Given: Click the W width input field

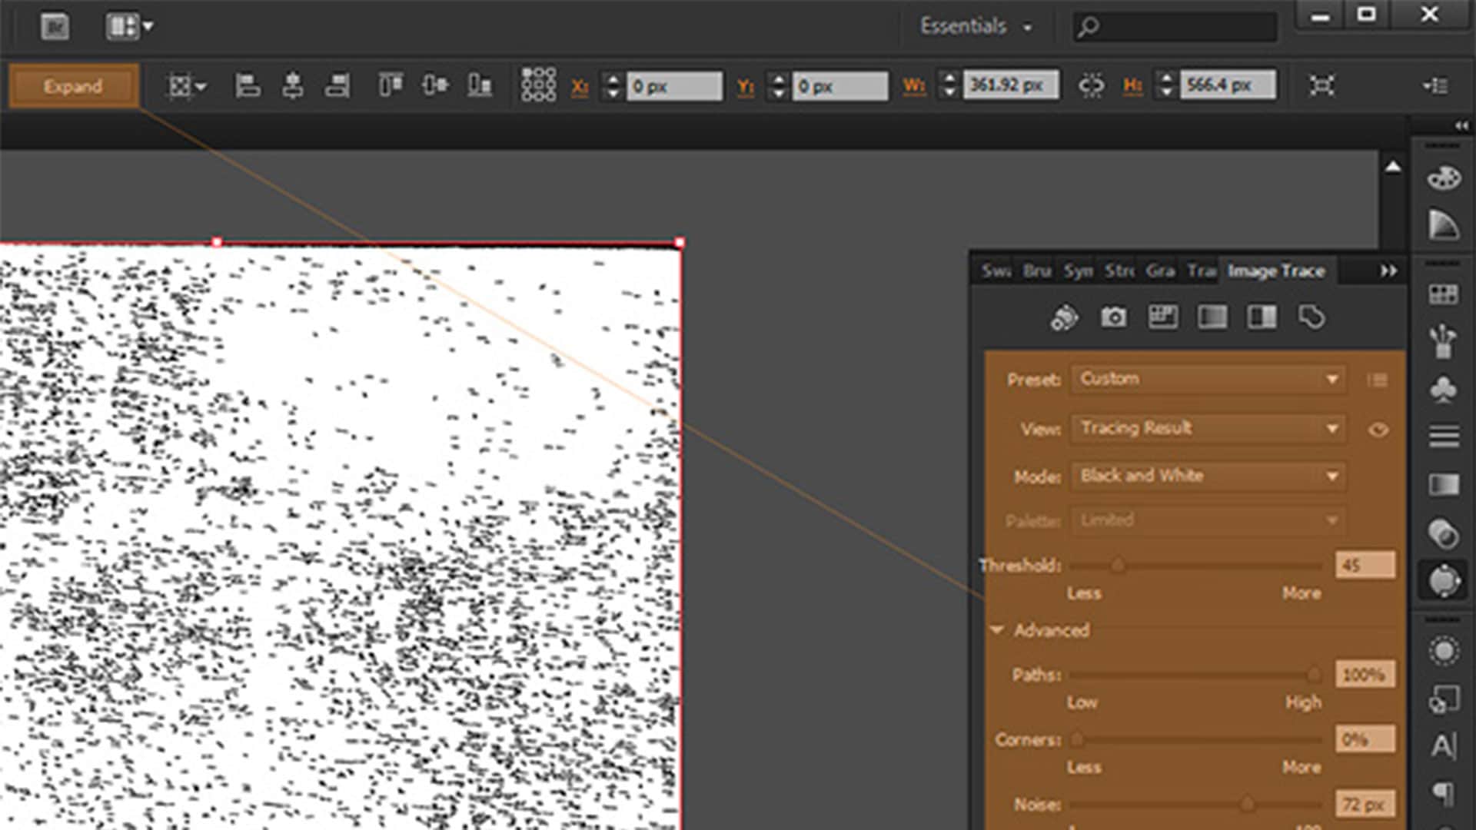Looking at the screenshot, I should [x=1009, y=85].
